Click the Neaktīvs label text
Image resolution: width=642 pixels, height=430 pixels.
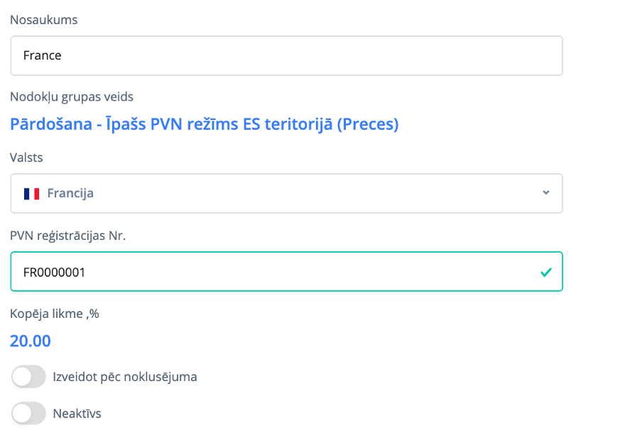tap(77, 413)
